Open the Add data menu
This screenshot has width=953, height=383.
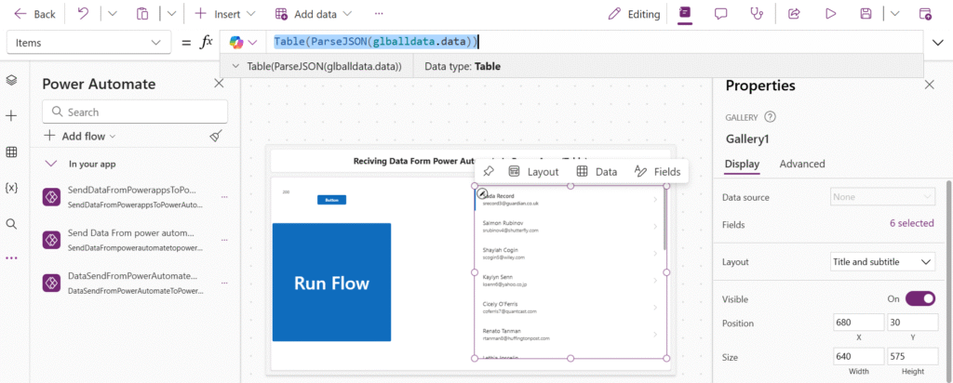[313, 14]
